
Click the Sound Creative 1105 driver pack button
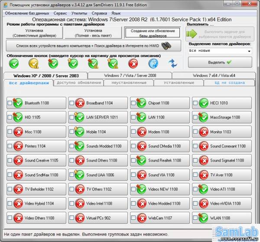point(36,160)
